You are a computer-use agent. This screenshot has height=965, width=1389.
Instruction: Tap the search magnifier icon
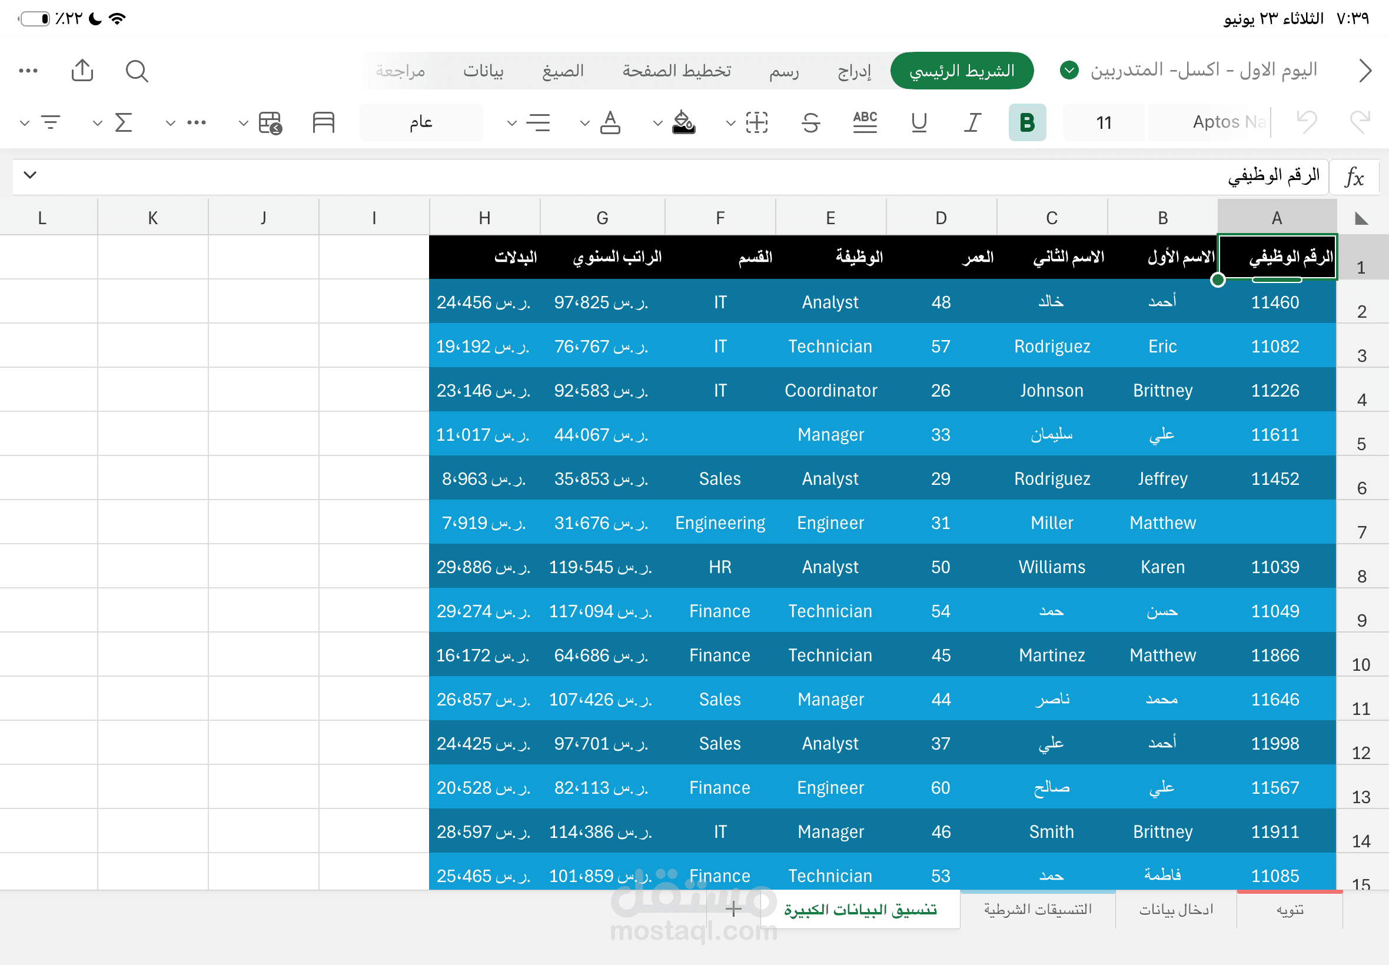click(137, 71)
